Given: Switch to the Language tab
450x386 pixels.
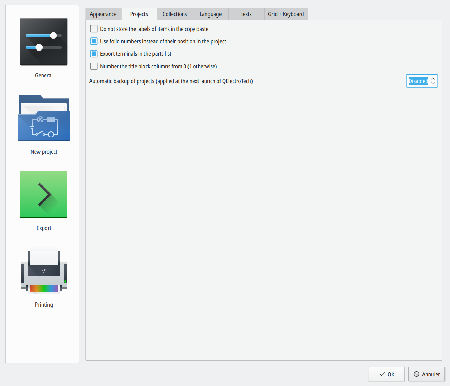Looking at the screenshot, I should coord(211,14).
